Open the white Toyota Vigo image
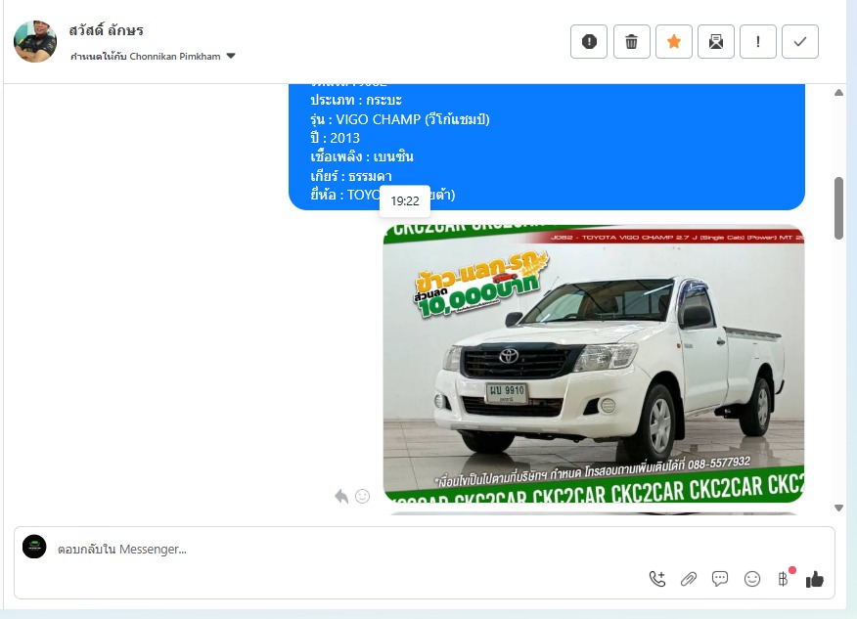The width and height of the screenshot is (857, 619). point(594,364)
